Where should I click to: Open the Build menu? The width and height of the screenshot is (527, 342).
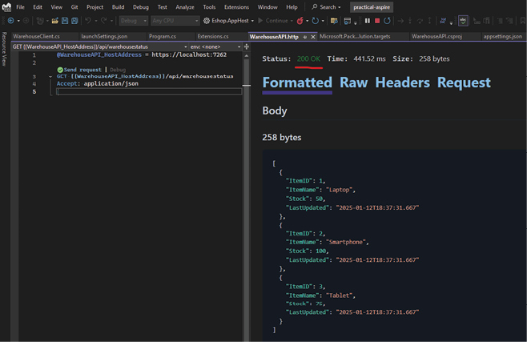pyautogui.click(x=118, y=7)
